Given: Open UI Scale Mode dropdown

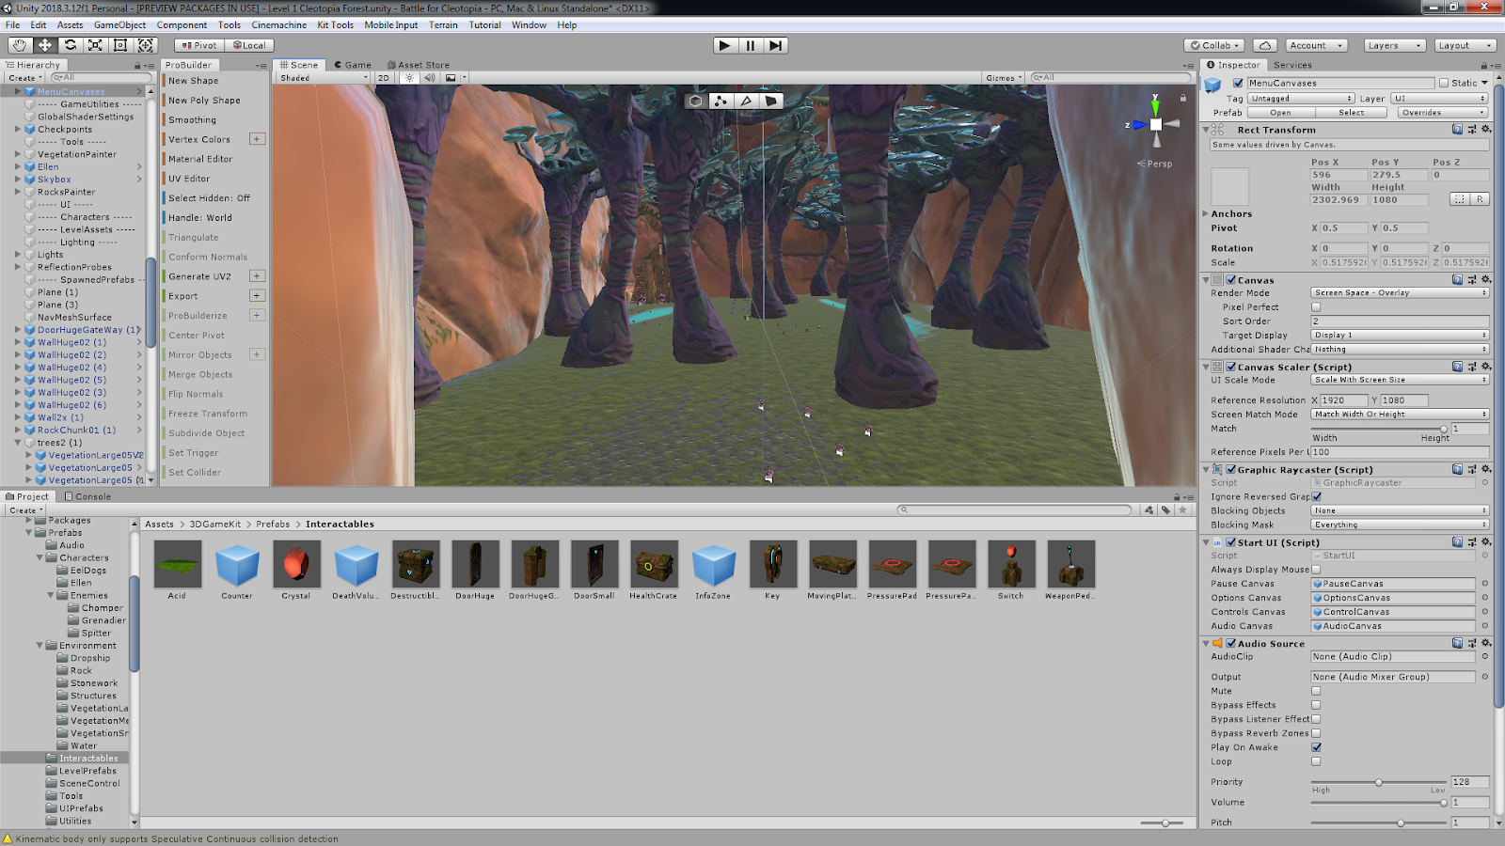Looking at the screenshot, I should [x=1400, y=380].
